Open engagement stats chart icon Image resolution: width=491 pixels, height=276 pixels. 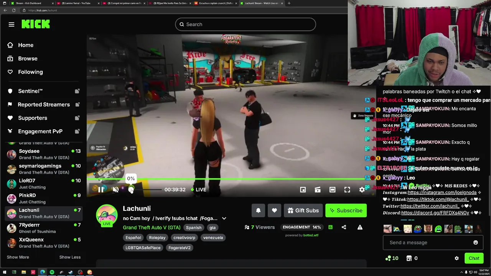tap(330, 227)
